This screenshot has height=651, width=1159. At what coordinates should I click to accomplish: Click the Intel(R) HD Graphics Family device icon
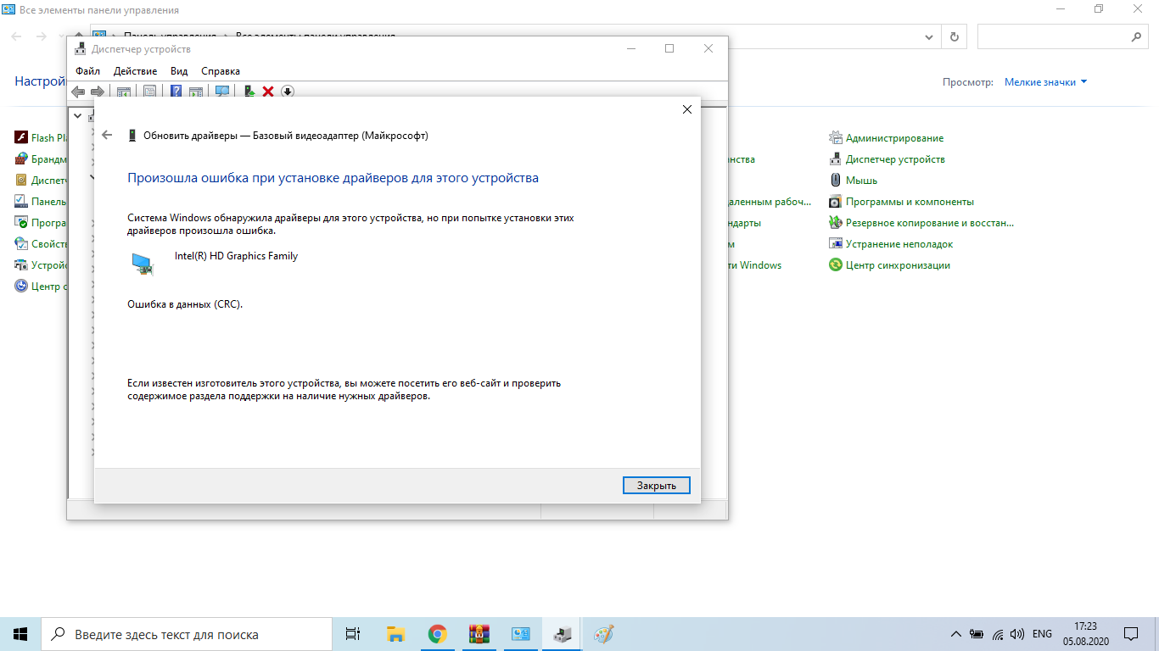point(143,264)
